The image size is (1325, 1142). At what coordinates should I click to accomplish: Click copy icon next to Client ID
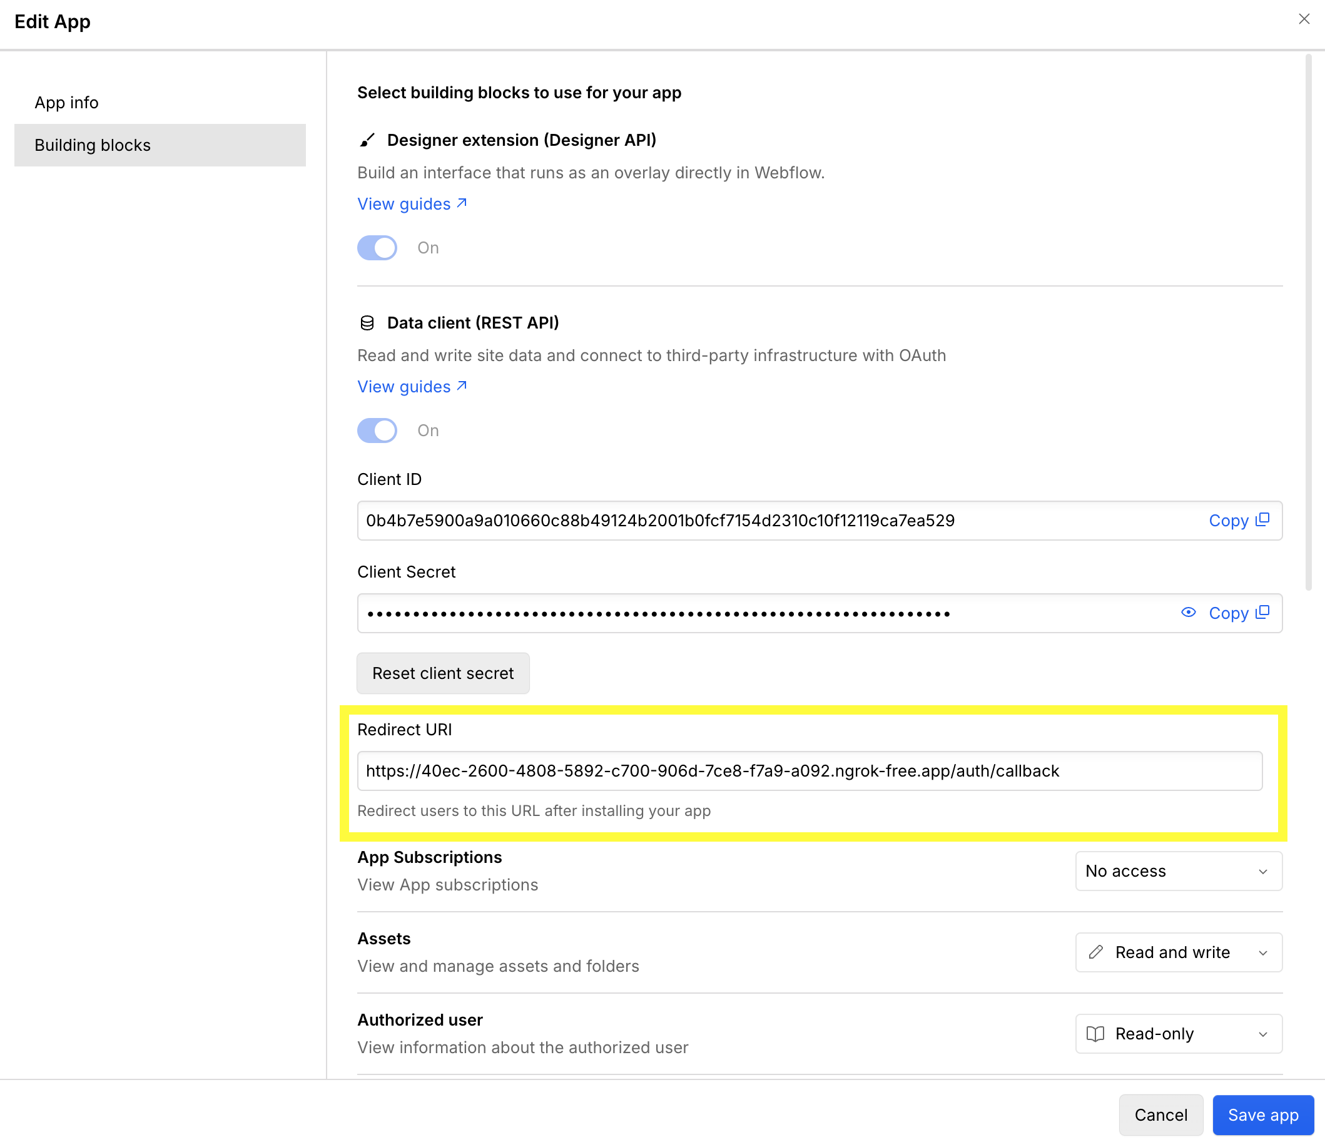click(1262, 520)
